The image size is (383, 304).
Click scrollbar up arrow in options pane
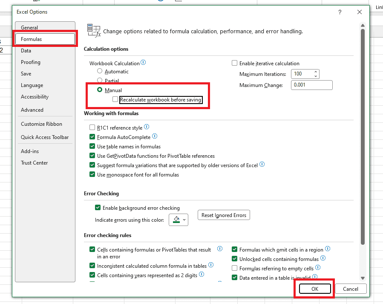363,26
